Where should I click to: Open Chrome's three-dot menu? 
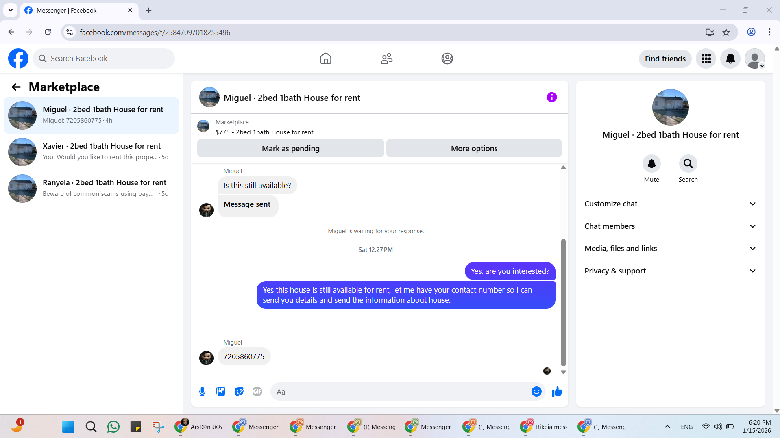click(769, 32)
